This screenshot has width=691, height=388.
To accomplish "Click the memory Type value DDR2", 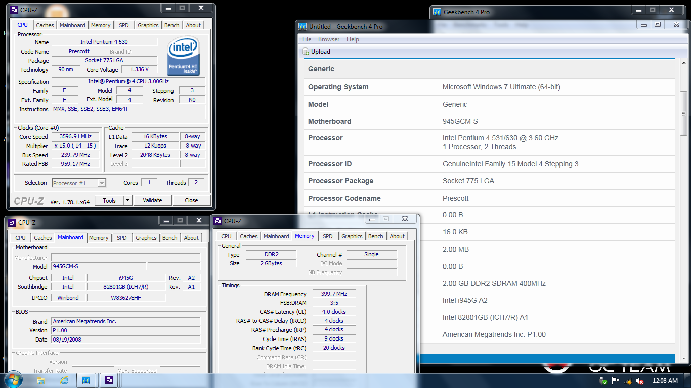I will coord(272,254).
